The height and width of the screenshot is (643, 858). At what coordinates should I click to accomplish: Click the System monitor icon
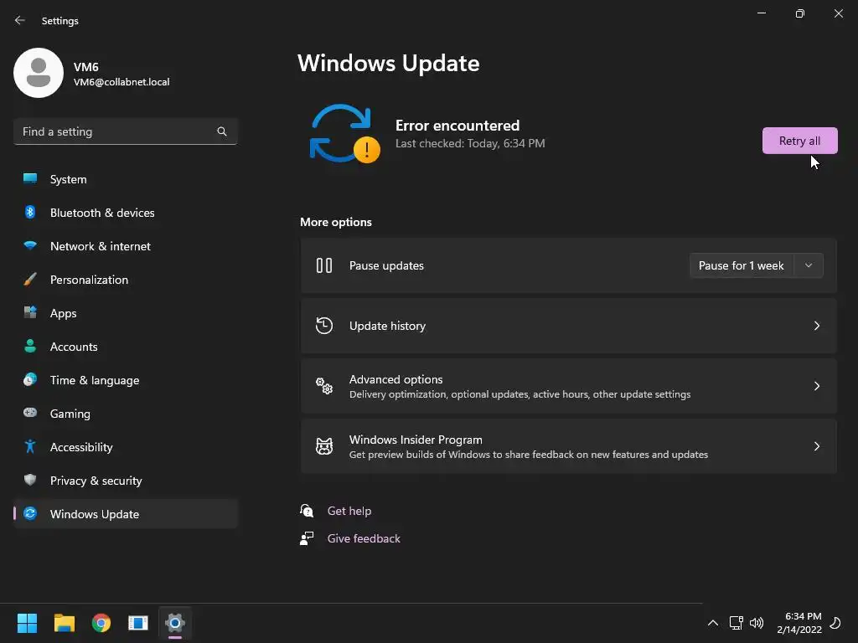30,178
